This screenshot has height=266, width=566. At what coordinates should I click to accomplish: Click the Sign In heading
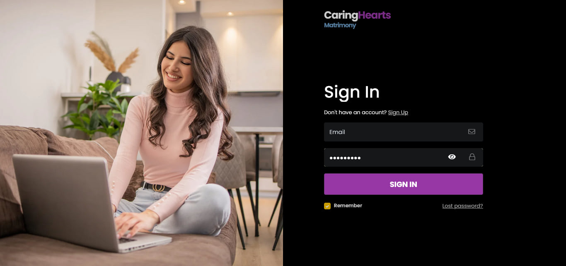point(352,92)
